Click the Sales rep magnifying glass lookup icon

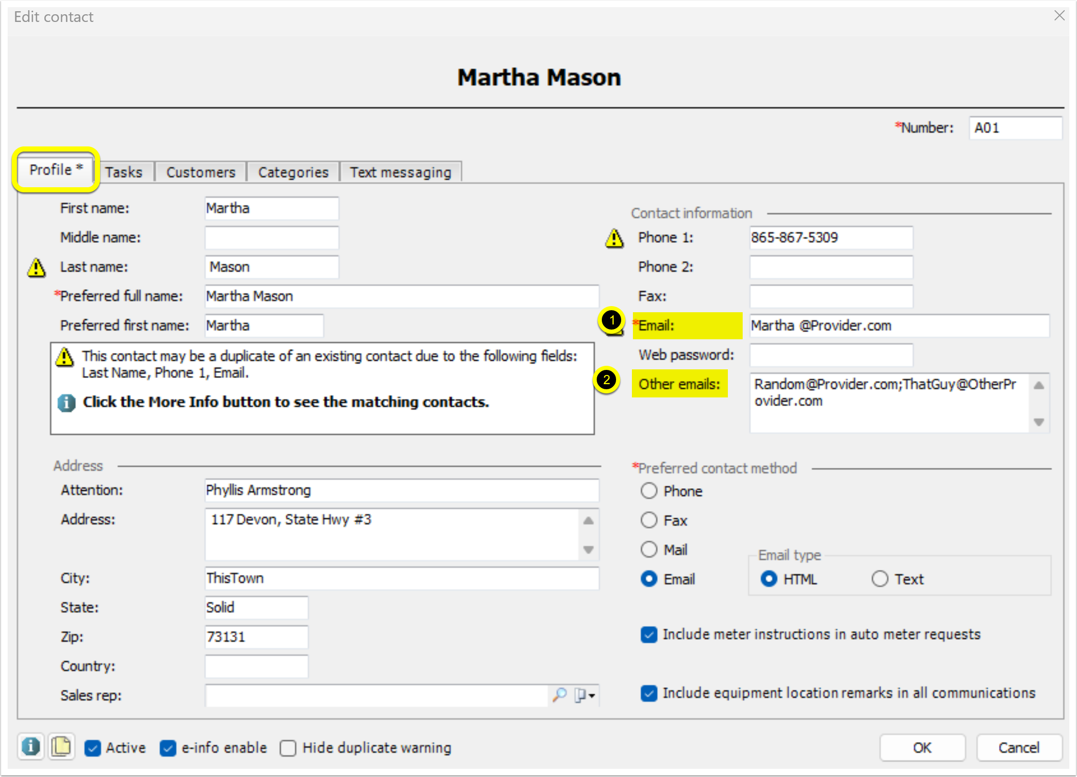pyautogui.click(x=560, y=695)
